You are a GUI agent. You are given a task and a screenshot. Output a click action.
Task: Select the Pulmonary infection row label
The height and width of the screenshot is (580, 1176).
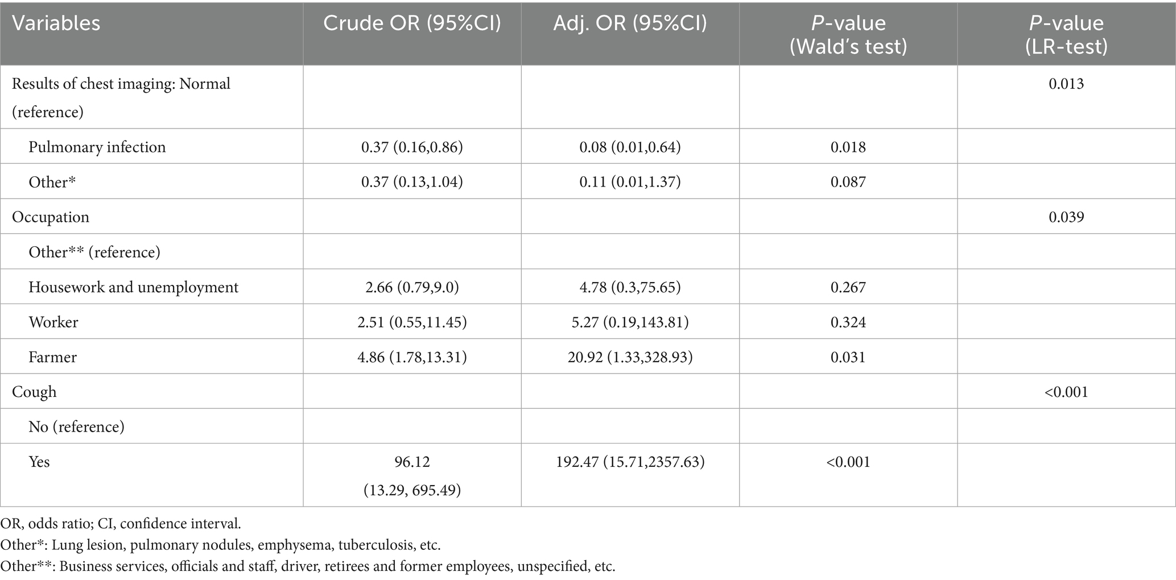[97, 147]
